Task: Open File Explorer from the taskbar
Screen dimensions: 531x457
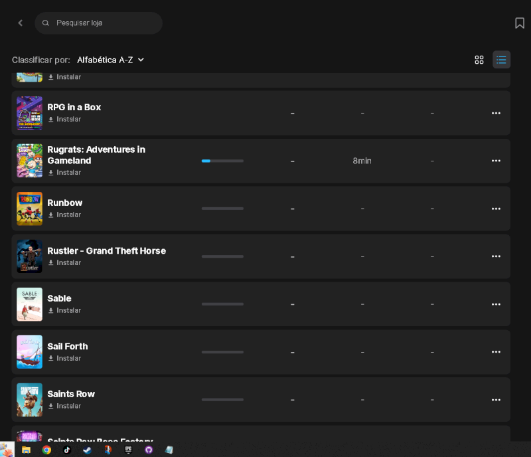Action: (x=26, y=450)
